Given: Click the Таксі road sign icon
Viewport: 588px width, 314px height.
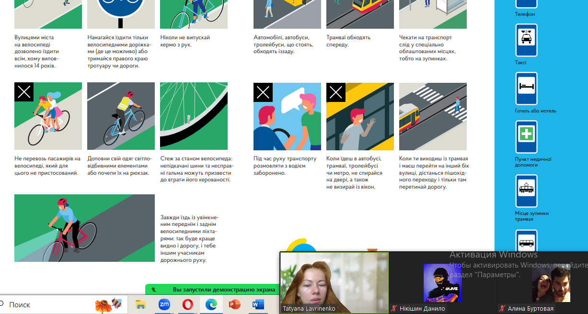Looking at the screenshot, I should point(526,40).
